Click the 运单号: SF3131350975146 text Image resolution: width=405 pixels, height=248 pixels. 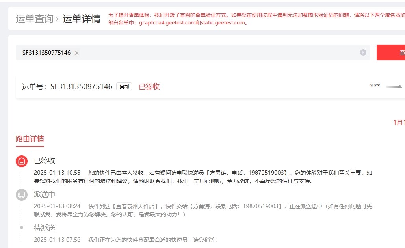coord(67,86)
